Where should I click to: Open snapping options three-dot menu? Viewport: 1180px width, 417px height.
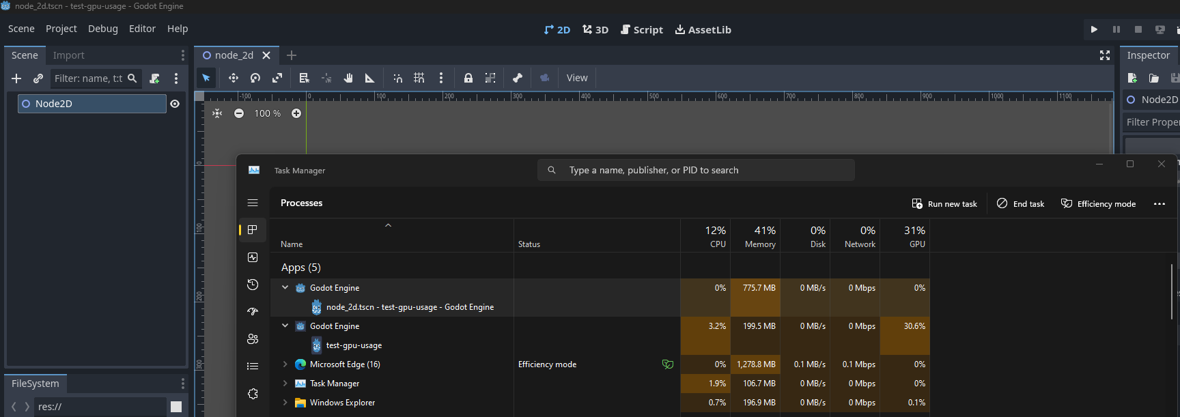441,78
